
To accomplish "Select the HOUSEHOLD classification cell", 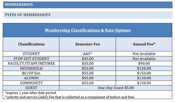I will click(x=31, y=68).
